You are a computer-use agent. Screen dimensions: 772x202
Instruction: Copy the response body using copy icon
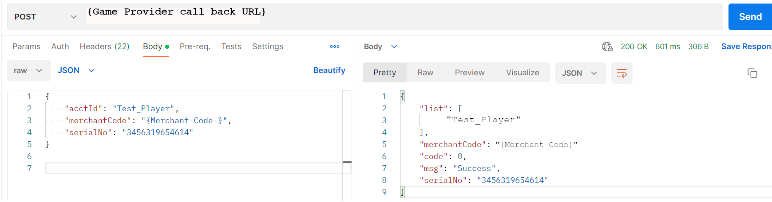coord(752,73)
